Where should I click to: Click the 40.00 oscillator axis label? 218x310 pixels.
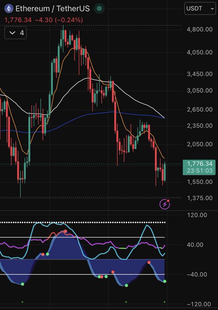click(x=195, y=245)
